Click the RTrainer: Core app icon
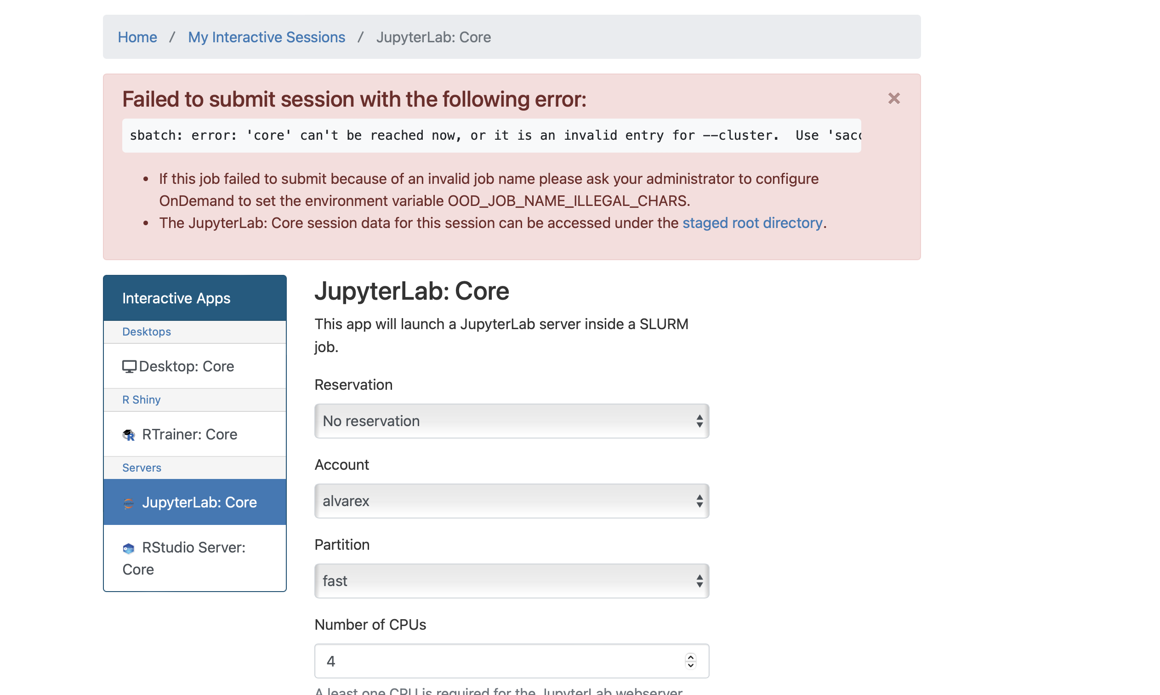Viewport: 1160px width, 695px height. click(129, 435)
